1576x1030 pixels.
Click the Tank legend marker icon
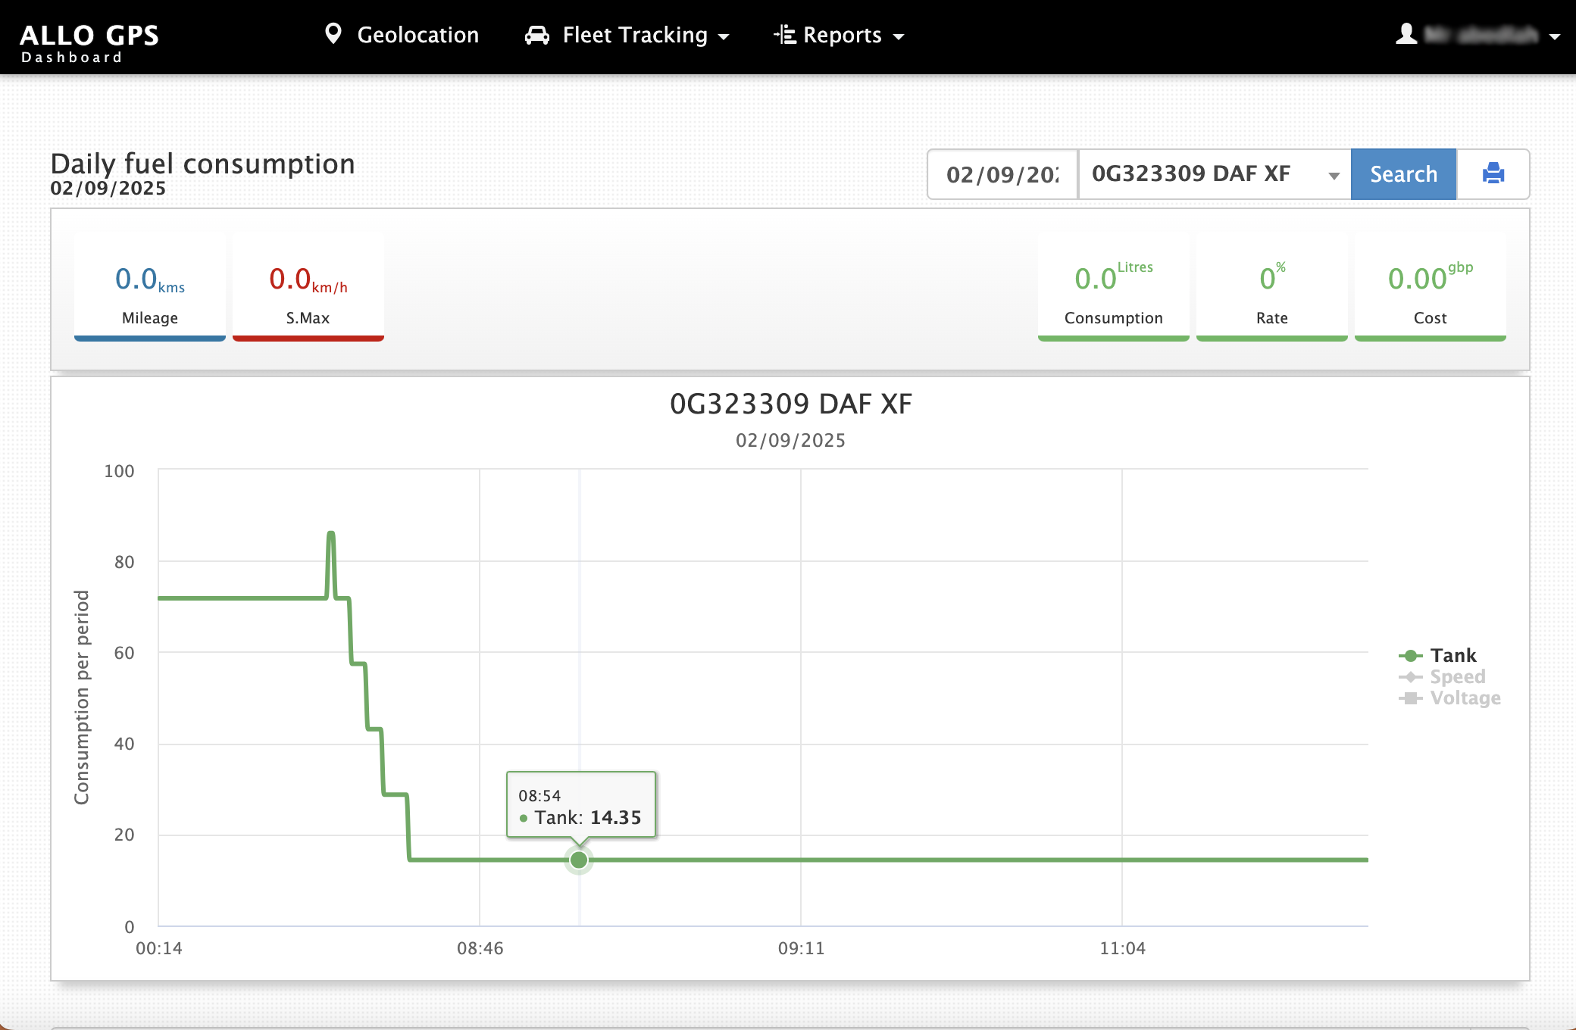point(1410,656)
